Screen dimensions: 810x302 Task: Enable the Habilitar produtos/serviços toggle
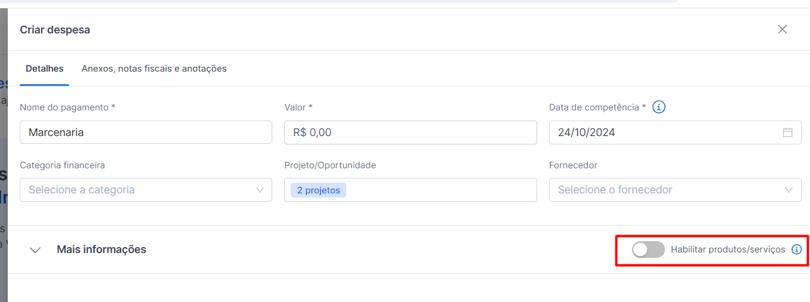(648, 249)
